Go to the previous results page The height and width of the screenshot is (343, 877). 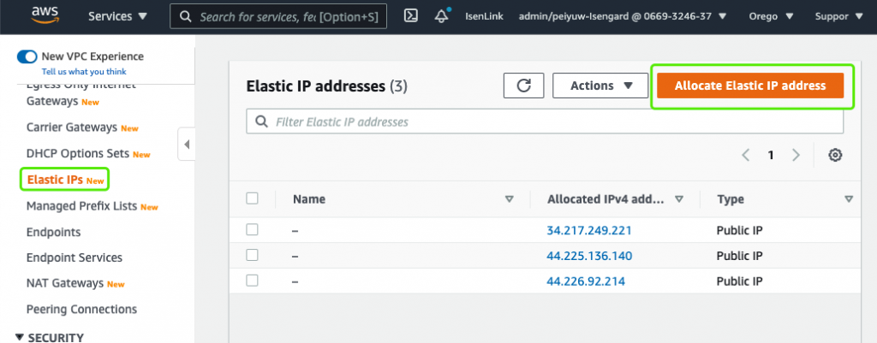pos(746,156)
